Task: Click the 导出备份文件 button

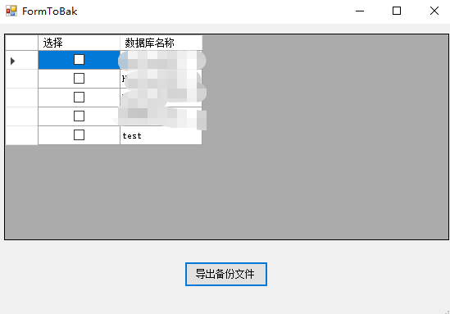Action: tap(226, 274)
